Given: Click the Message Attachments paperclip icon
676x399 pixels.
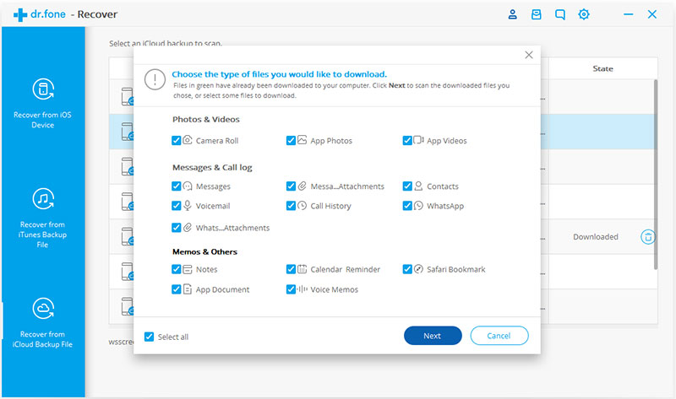Looking at the screenshot, I should click(302, 186).
